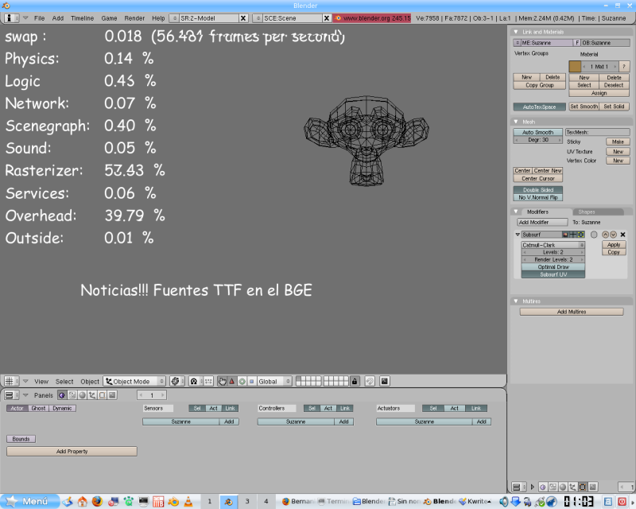This screenshot has width=636, height=509.
Task: Click the Blender launcher in taskbar
Action: pyautogui.click(x=173, y=502)
